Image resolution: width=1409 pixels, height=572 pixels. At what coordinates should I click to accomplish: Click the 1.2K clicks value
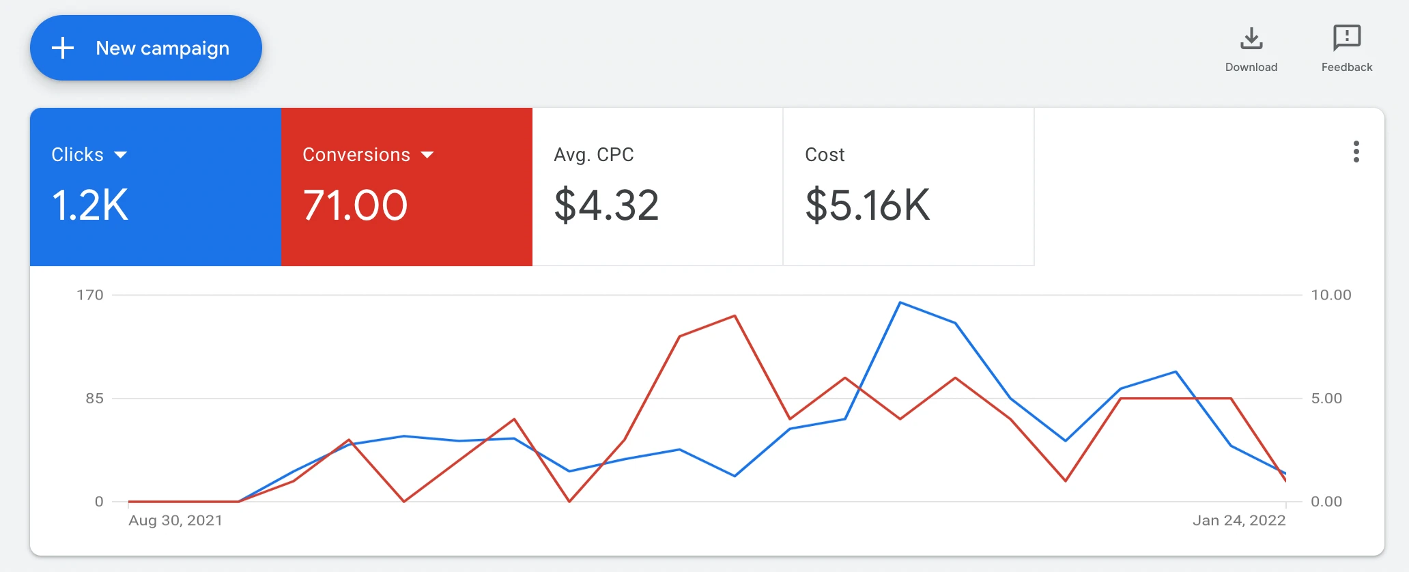click(90, 205)
